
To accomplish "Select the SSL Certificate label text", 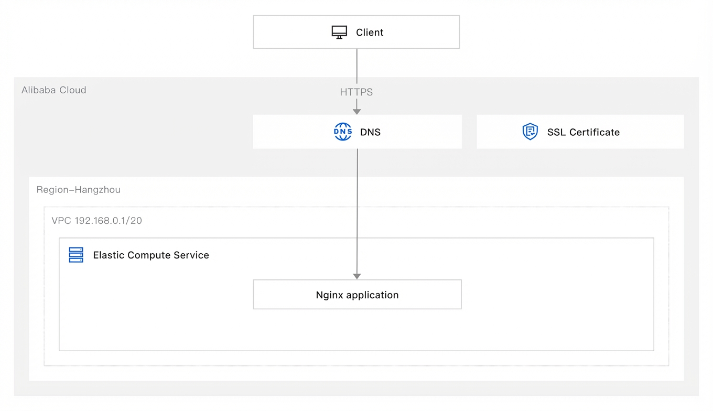I will pyautogui.click(x=583, y=132).
